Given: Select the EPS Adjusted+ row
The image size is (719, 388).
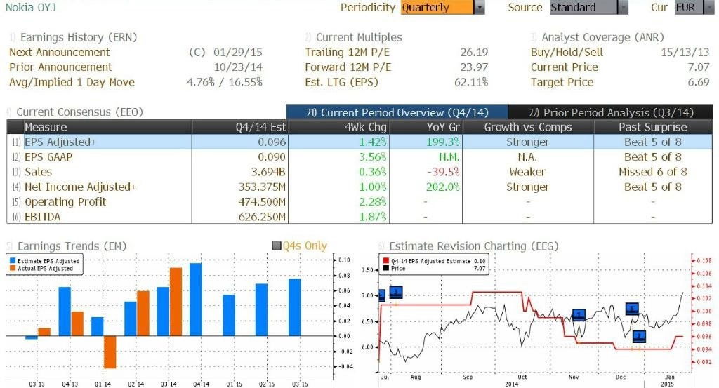Looking at the screenshot, I should [x=360, y=142].
